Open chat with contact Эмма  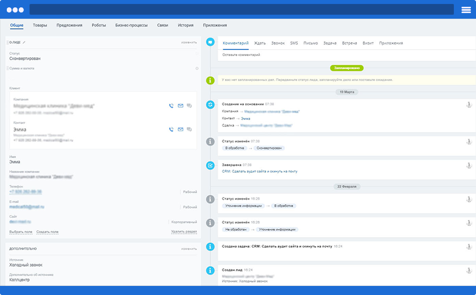[x=189, y=129]
